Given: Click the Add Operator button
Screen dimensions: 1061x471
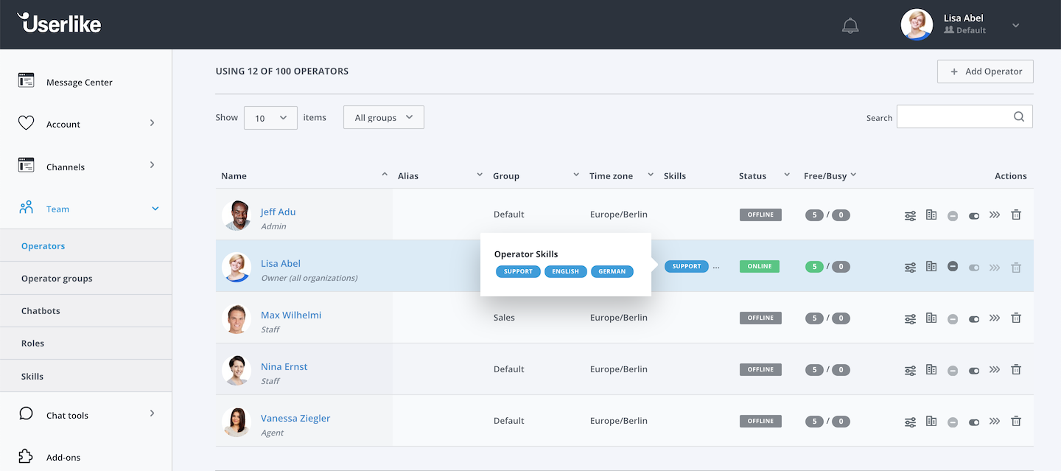Looking at the screenshot, I should click(x=985, y=71).
